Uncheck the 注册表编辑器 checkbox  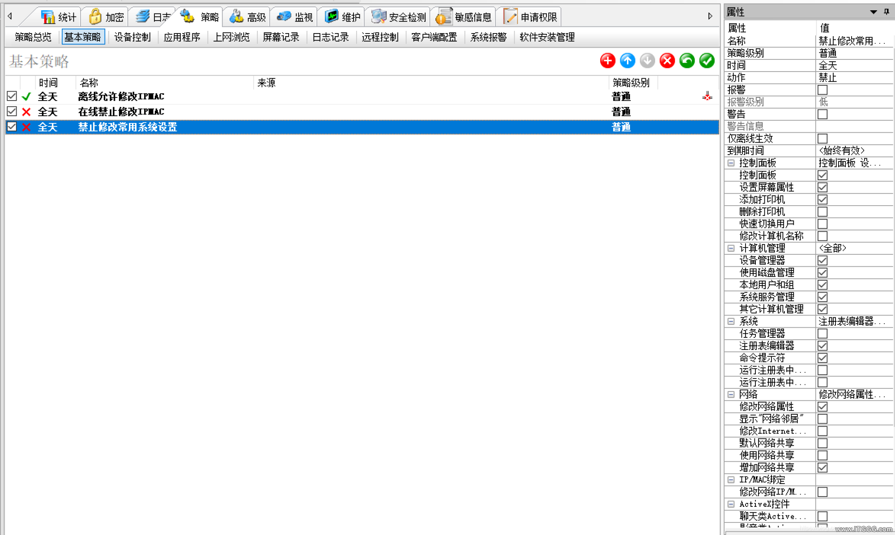tap(823, 345)
